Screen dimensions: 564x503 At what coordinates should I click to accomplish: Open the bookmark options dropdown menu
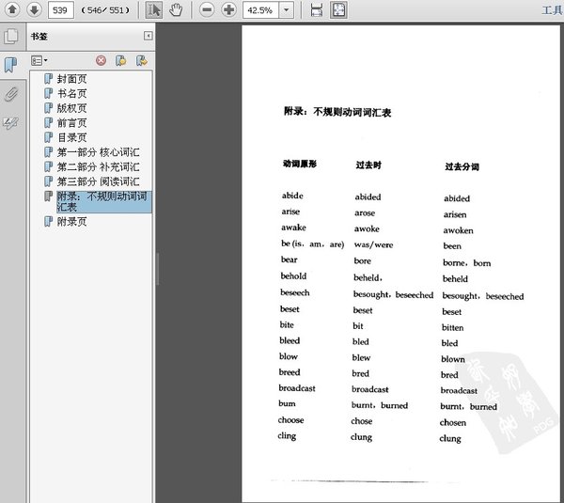point(39,60)
